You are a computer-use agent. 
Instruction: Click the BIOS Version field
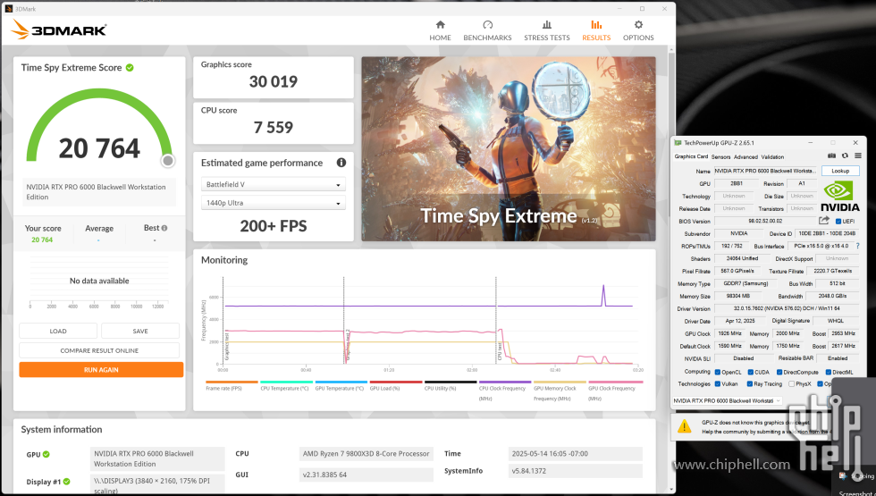[765, 222]
